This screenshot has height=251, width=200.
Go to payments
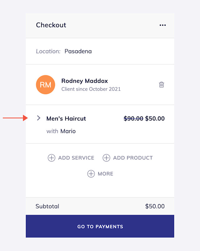(x=100, y=226)
